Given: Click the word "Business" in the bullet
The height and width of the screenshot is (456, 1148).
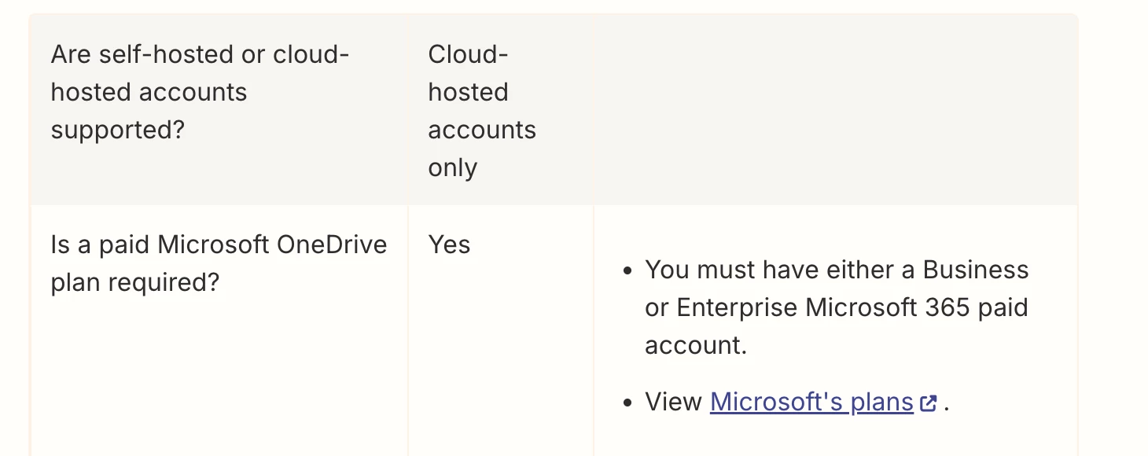Looking at the screenshot, I should (976, 270).
